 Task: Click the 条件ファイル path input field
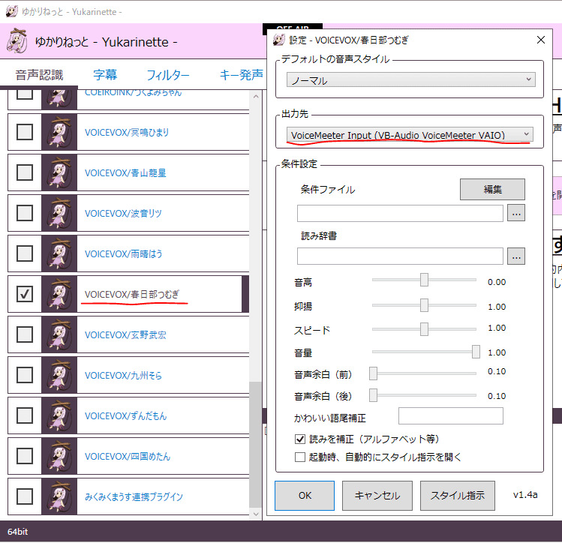[400, 214]
